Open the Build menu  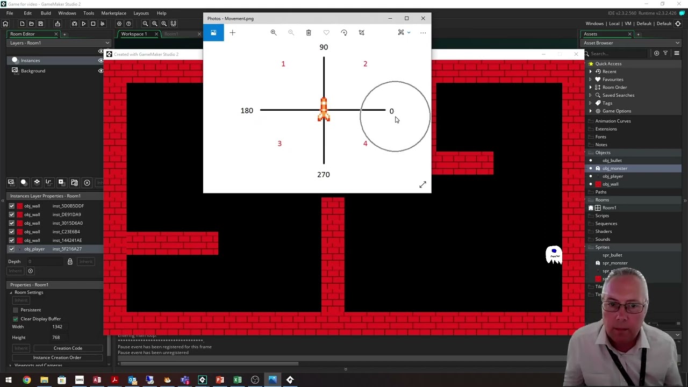click(46, 13)
